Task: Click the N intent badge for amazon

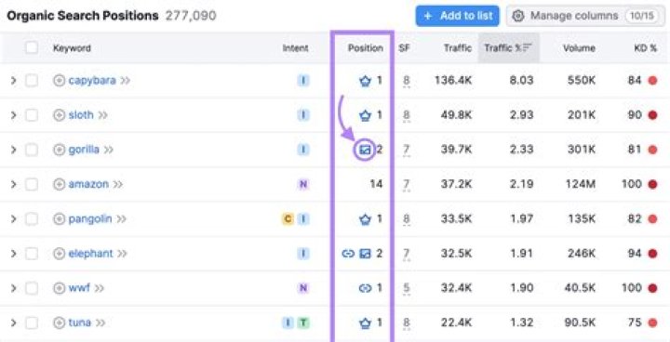Action: 303,184
